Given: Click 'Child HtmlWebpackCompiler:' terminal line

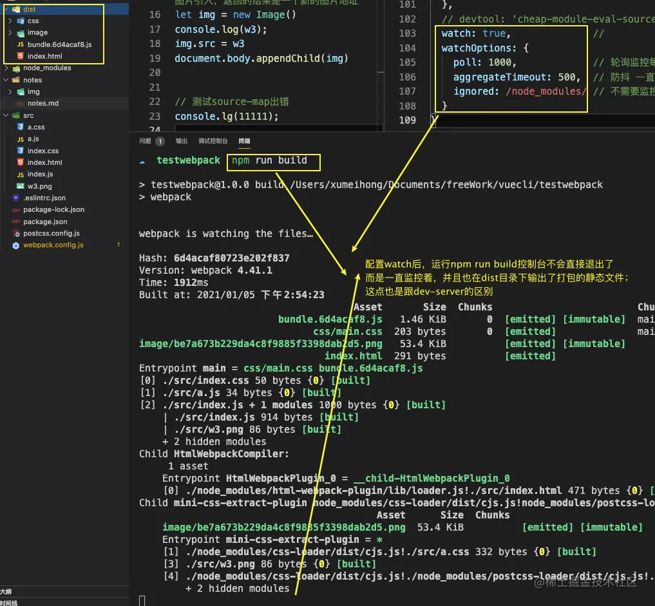Looking at the screenshot, I should pos(214,454).
